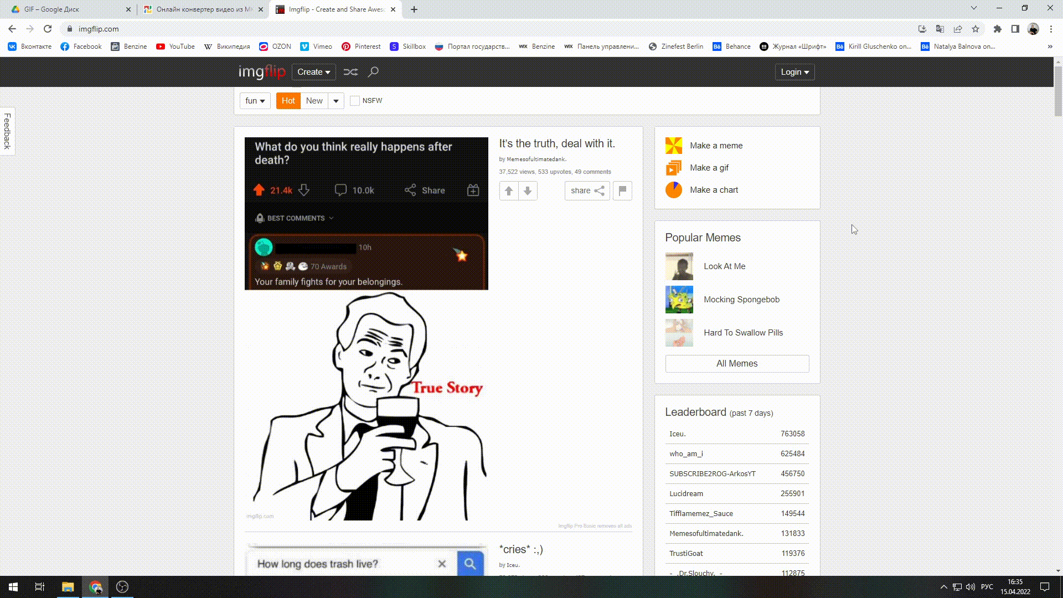Open the volume control in system tray
The image size is (1063, 598).
(971, 587)
